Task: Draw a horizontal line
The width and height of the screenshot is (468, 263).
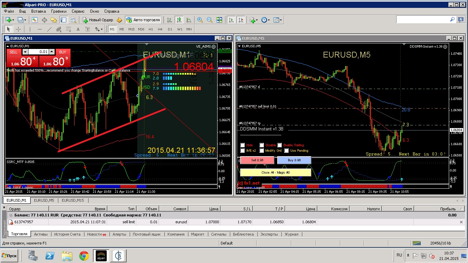Action: click(39, 29)
